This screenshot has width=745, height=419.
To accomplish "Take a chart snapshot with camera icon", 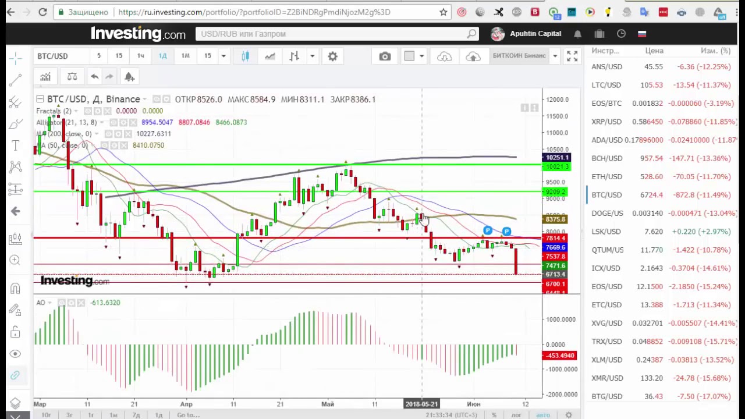I will [385, 56].
